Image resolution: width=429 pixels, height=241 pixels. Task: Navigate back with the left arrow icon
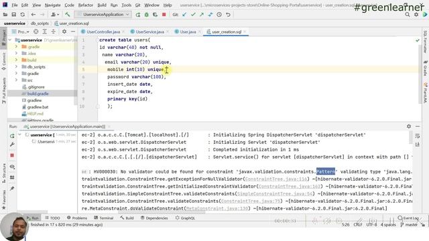click(x=33, y=15)
